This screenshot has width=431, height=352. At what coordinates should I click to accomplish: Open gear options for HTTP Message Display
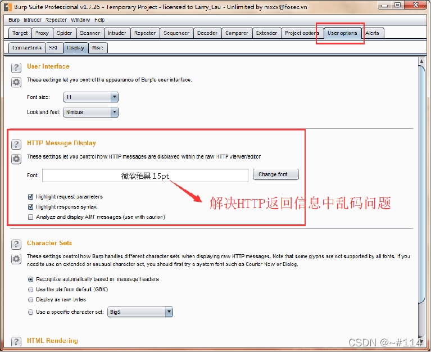(x=16, y=159)
